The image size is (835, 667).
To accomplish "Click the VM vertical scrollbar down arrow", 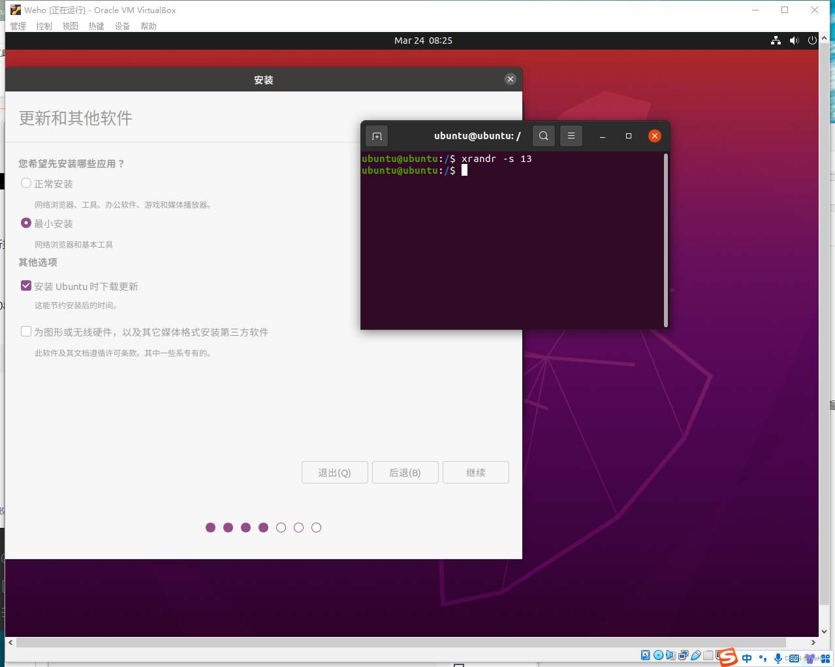I will pos(824,632).
